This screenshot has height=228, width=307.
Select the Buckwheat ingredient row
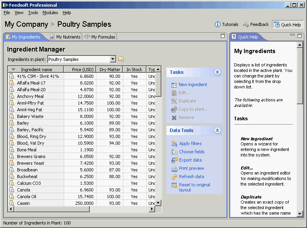(82, 177)
